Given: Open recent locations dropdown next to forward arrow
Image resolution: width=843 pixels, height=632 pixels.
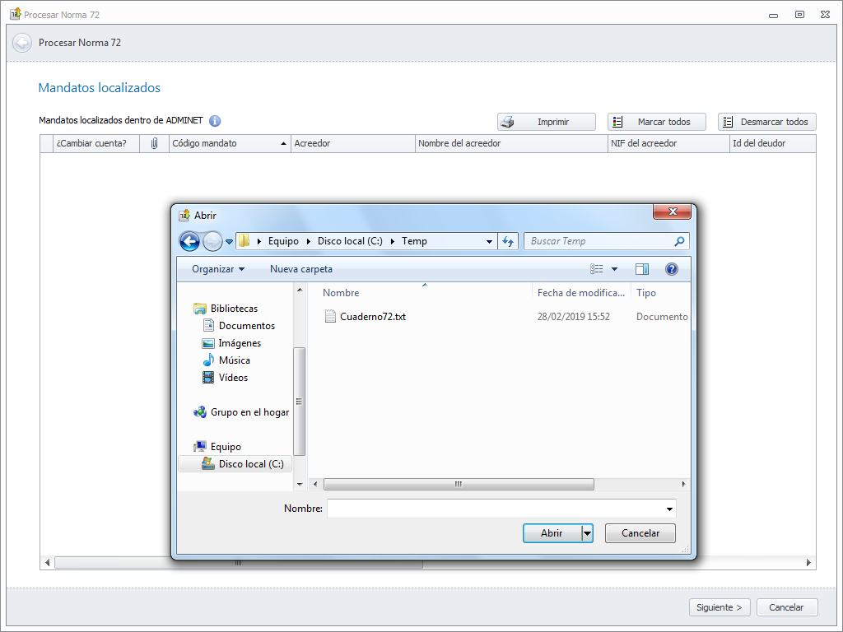Looking at the screenshot, I should [229, 242].
